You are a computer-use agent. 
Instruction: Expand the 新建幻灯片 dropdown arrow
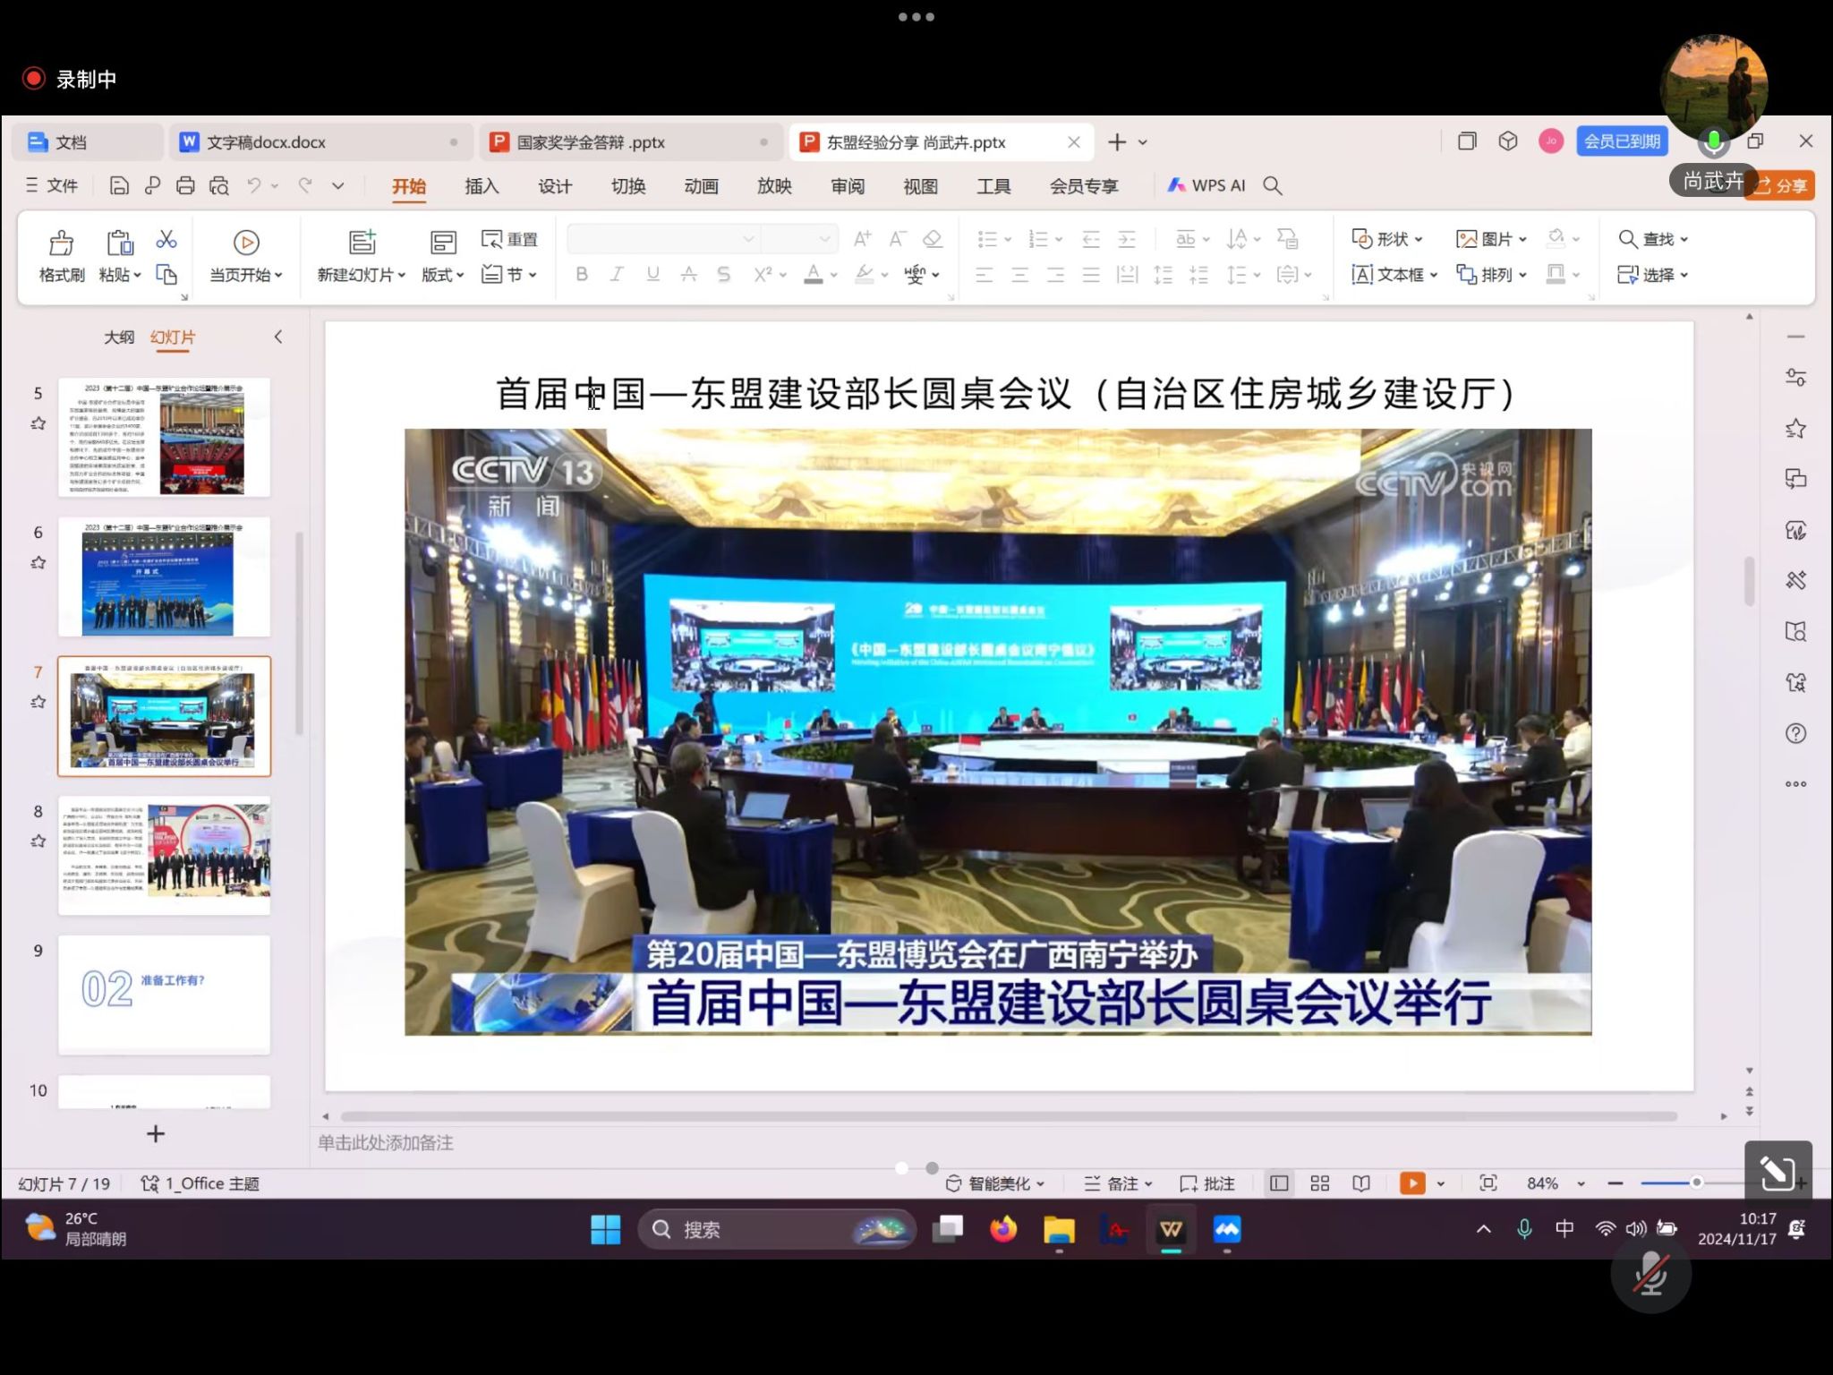click(402, 276)
